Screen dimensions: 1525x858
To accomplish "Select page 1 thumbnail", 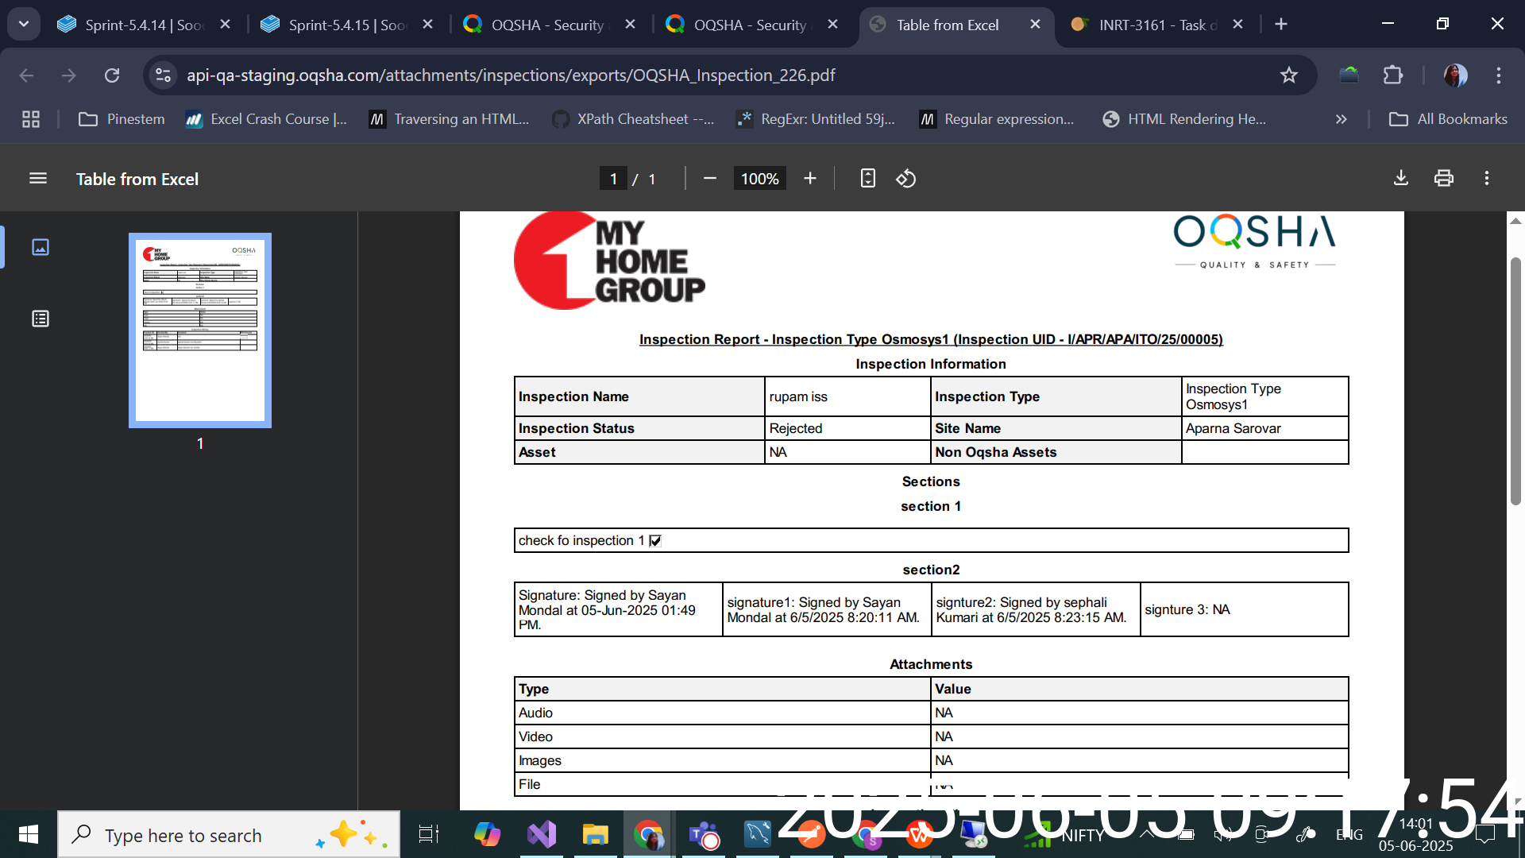I will click(x=200, y=330).
